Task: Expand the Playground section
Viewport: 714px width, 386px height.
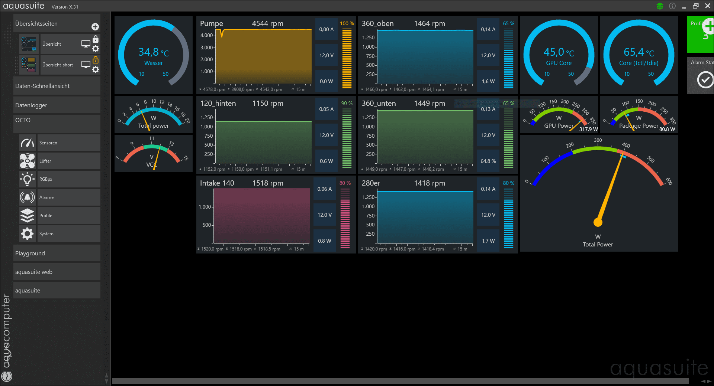Action: (57, 253)
